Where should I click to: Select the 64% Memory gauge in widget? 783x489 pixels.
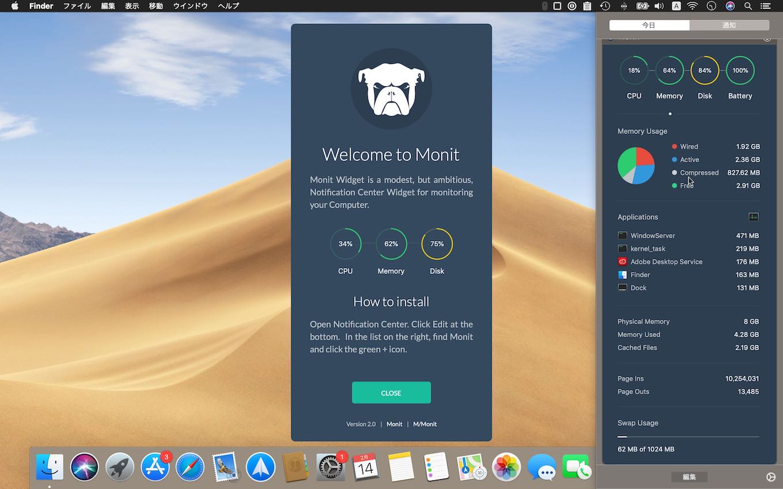tap(670, 71)
